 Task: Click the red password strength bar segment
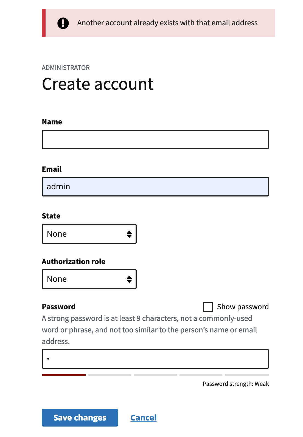[x=63, y=375]
